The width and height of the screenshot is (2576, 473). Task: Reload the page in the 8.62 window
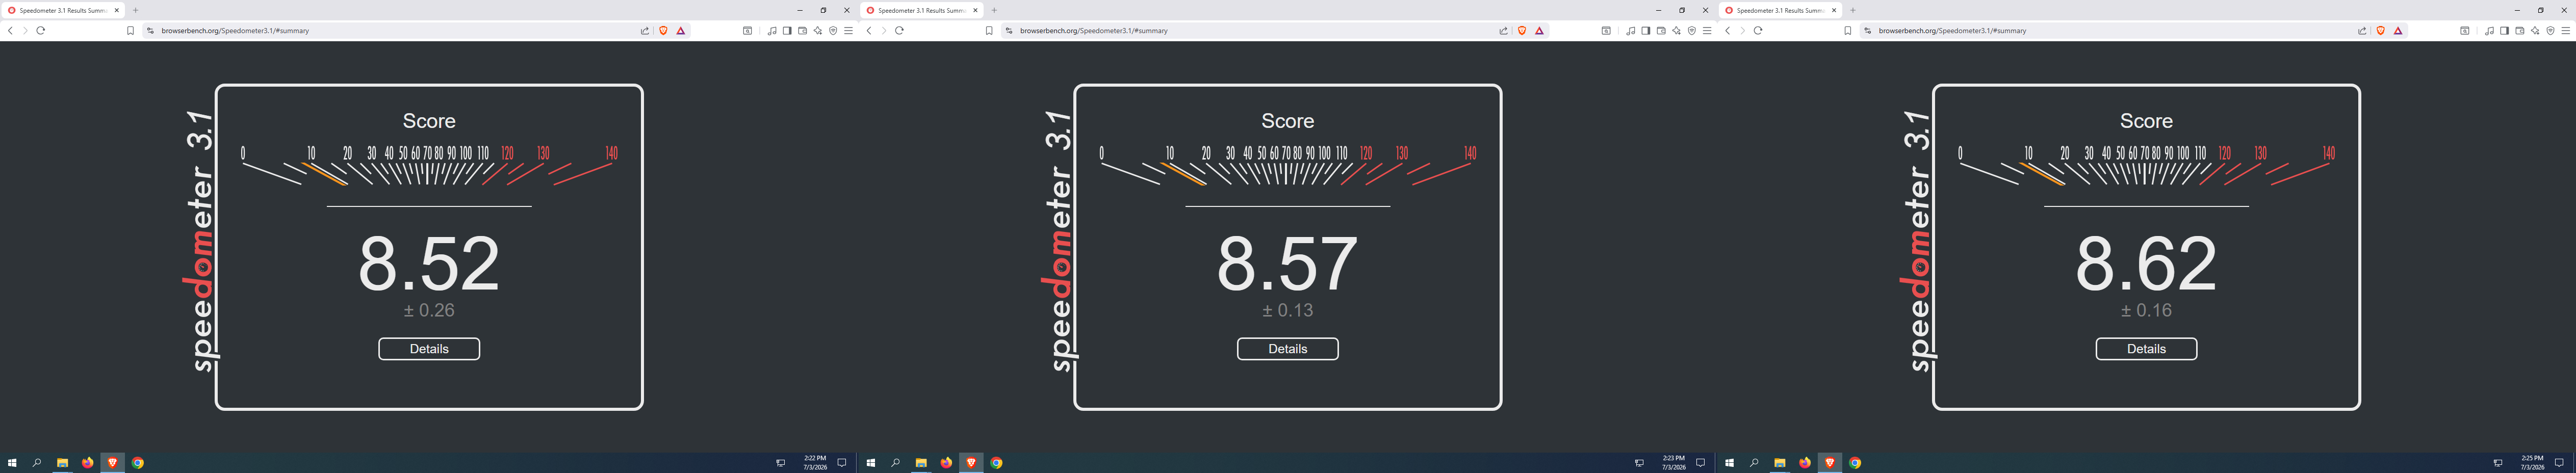[1758, 31]
